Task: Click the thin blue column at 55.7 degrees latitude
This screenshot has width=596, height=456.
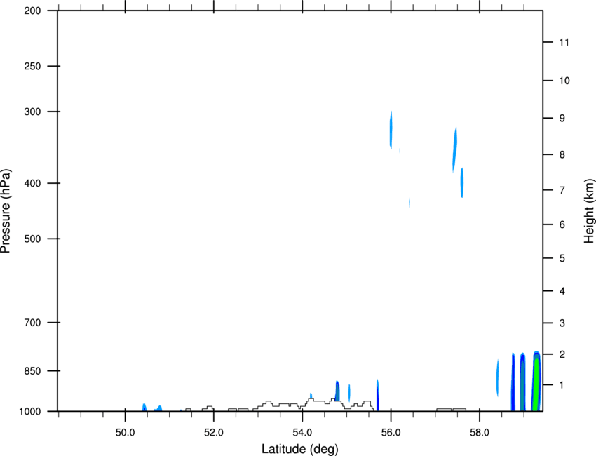Action: (377, 395)
